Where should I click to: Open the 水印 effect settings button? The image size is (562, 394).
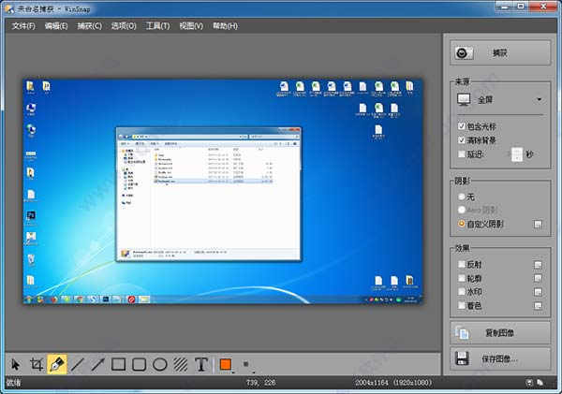click(x=538, y=292)
